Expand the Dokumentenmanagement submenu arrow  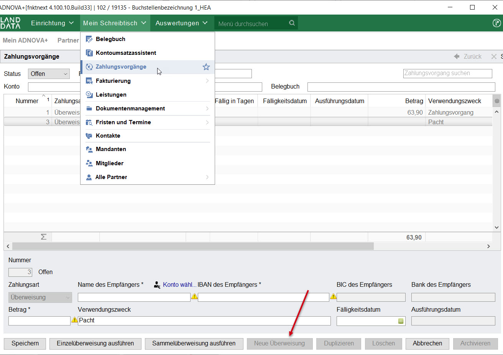[x=207, y=108]
